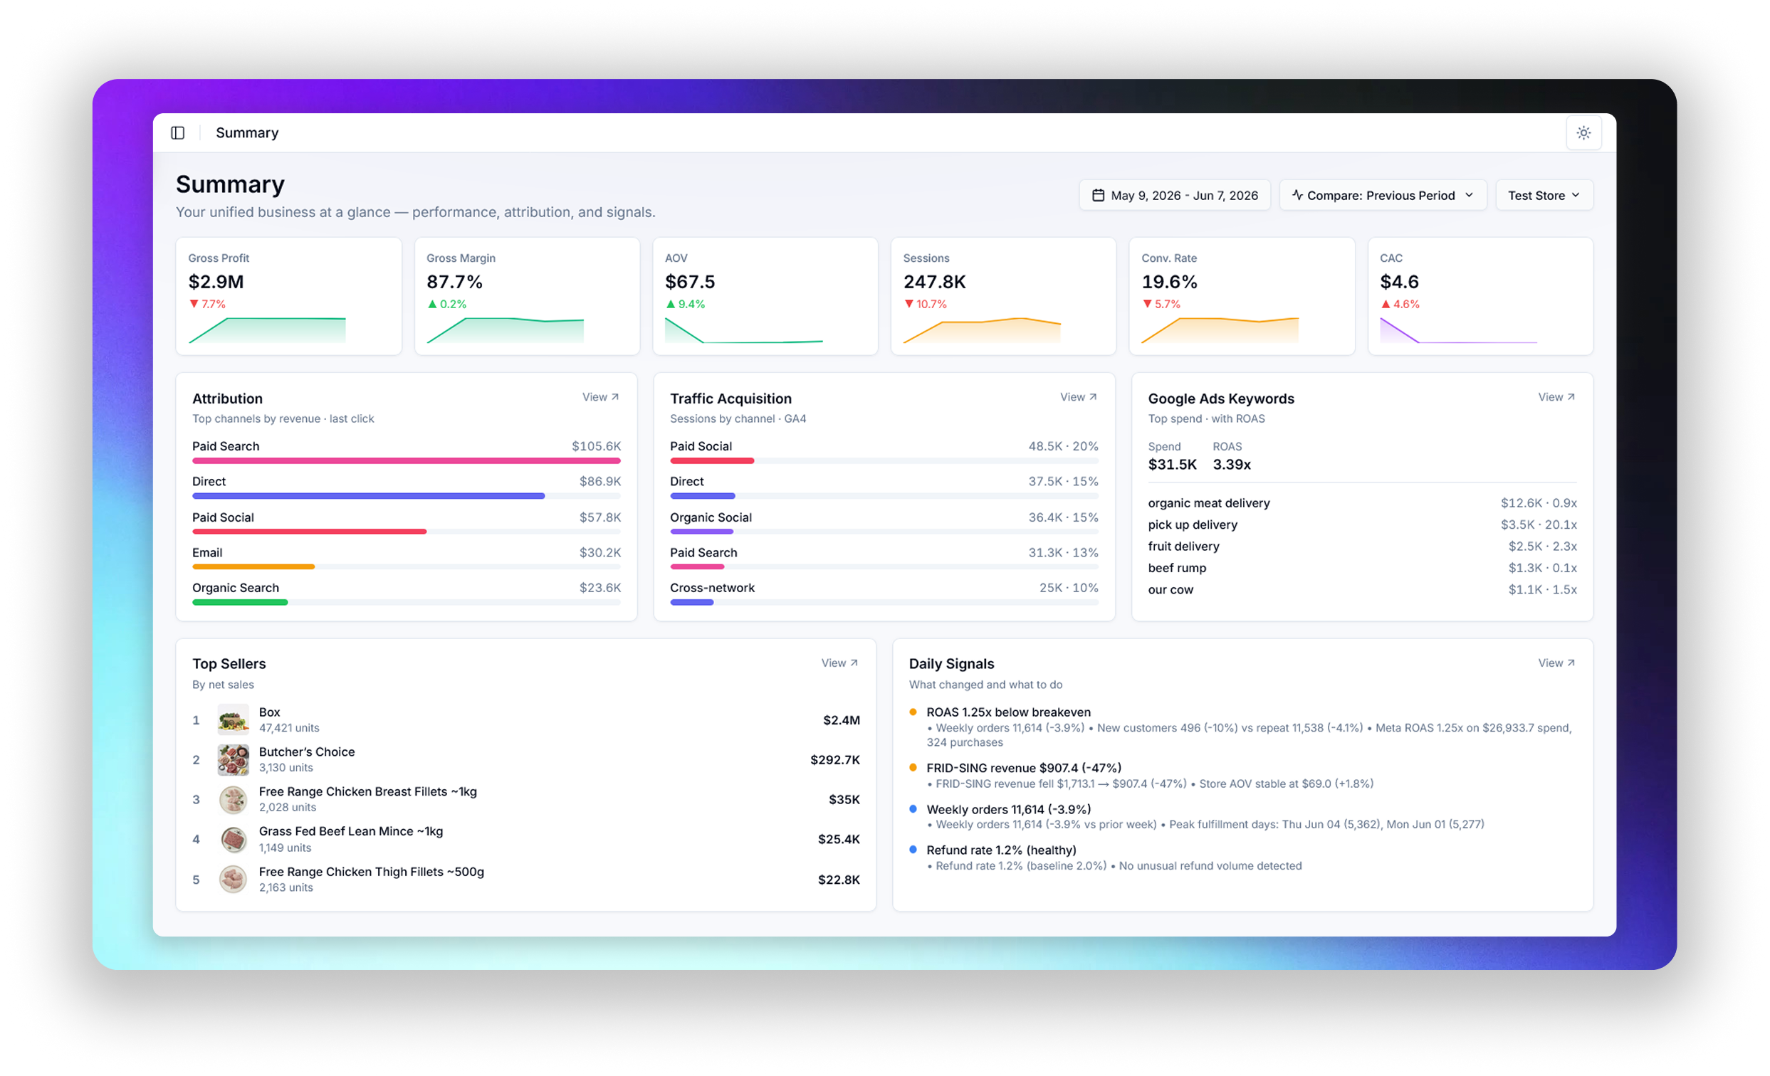Open the Butcher's Choice product name

point(307,751)
